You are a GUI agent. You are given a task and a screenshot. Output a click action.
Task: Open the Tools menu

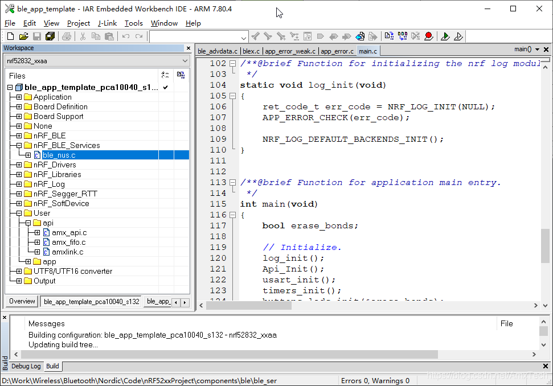134,23
